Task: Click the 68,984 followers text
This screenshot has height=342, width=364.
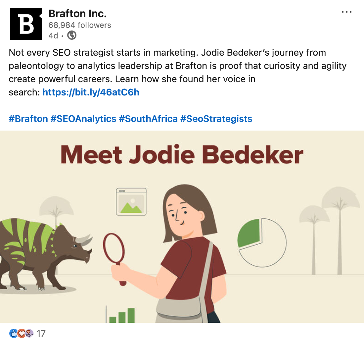Action: coord(80,25)
